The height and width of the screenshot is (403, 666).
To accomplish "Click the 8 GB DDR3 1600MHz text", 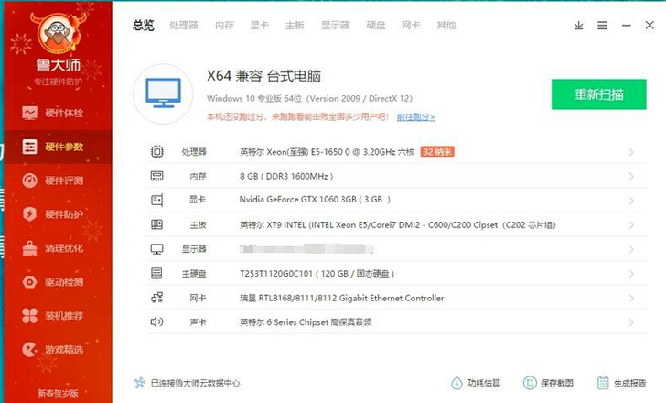I will [x=286, y=176].
